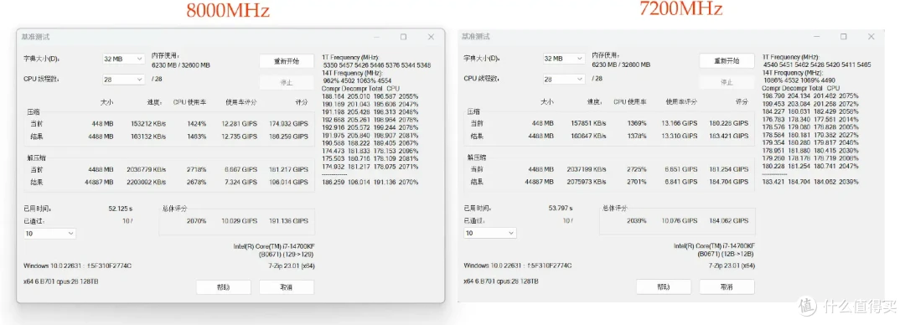Image resolution: width=905 pixels, height=325 pixels.
Task: Click the 停止 stop button in the 8000MHz window
Action: (287, 83)
